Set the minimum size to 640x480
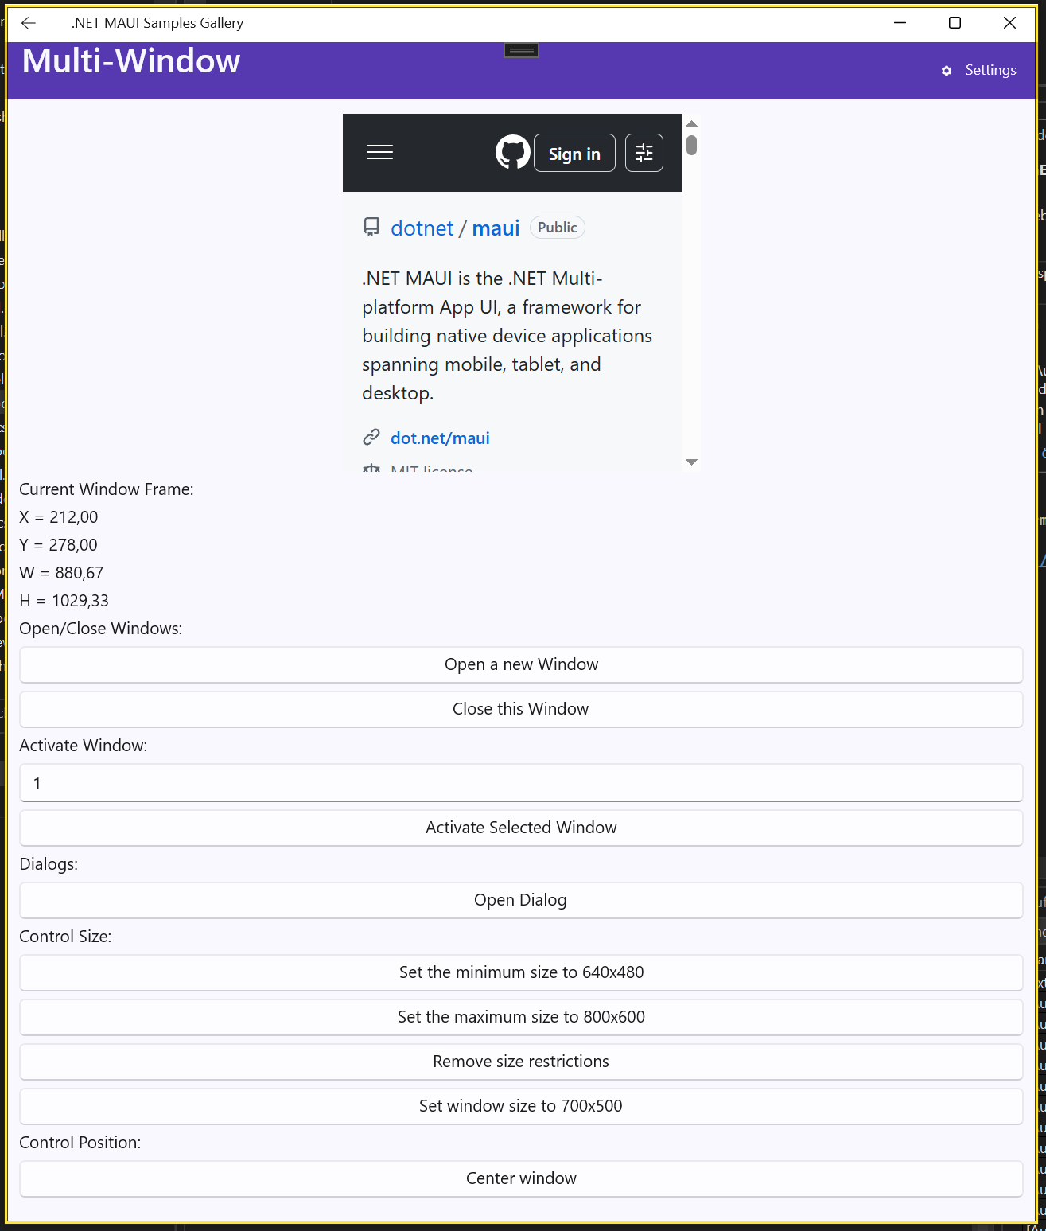The image size is (1046, 1231). pos(521,972)
